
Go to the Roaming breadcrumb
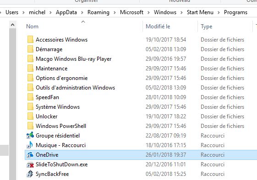pos(98,12)
